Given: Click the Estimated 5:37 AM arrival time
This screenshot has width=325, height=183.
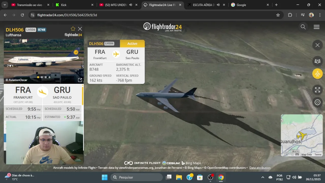Looking at the screenshot, I should tap(73, 117).
